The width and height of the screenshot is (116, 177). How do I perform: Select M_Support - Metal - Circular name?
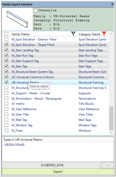(31, 93)
